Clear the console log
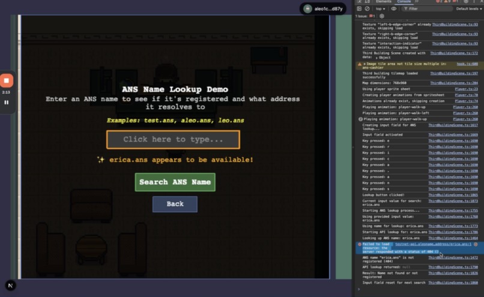 tap(368, 8)
